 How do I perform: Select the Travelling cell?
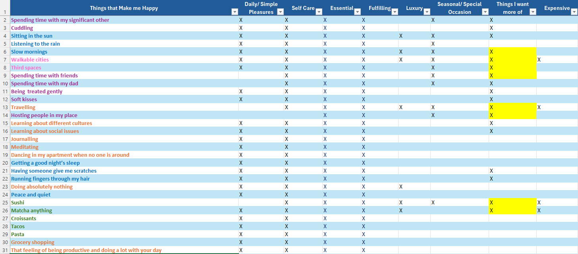[x=23, y=107]
